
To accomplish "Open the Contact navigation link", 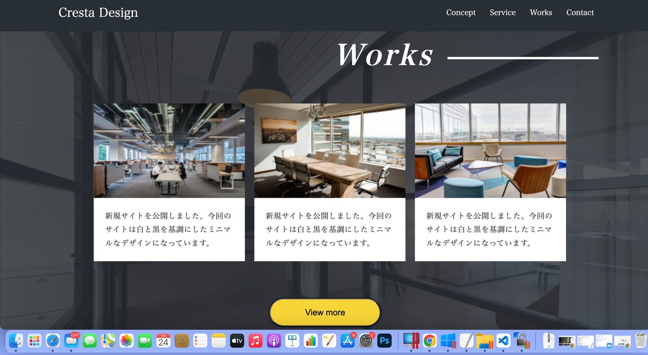I will tap(580, 12).
